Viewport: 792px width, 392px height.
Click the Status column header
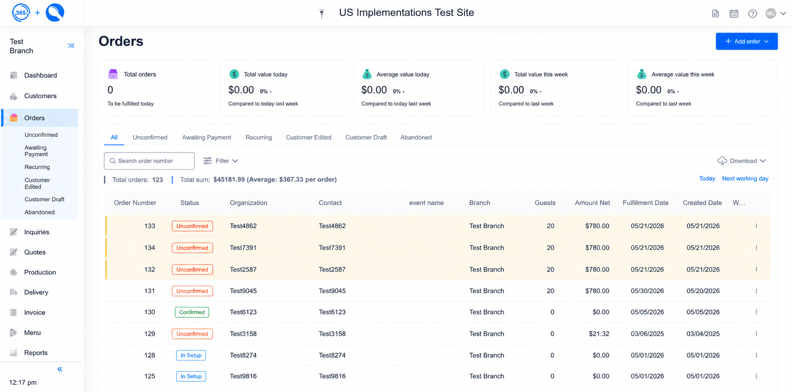point(189,203)
